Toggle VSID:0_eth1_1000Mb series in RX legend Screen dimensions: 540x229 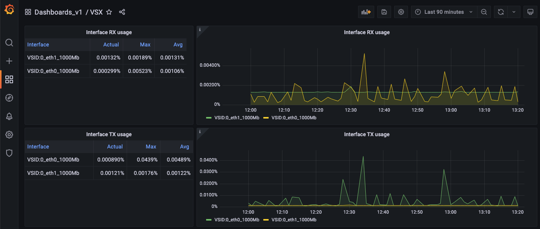coord(233,118)
